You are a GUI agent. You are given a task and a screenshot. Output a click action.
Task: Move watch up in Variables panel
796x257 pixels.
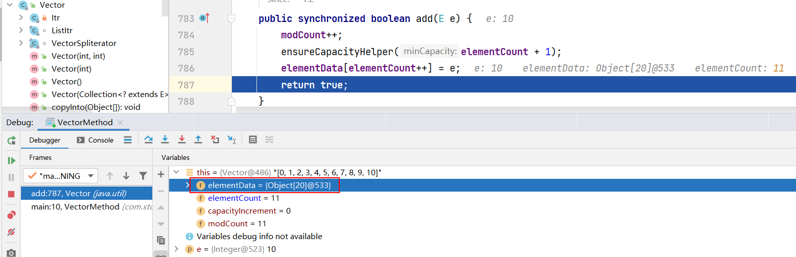pos(160,207)
